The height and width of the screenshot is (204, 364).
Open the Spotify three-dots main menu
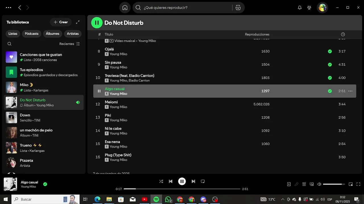coord(9,8)
